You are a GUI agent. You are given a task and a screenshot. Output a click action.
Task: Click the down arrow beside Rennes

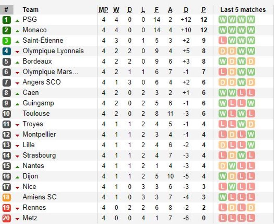[17, 208]
